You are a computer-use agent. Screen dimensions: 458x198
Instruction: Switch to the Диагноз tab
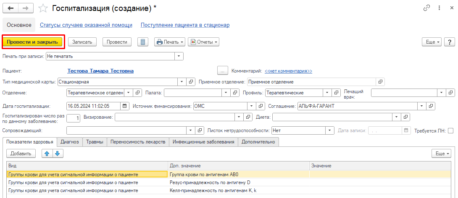coord(69,142)
